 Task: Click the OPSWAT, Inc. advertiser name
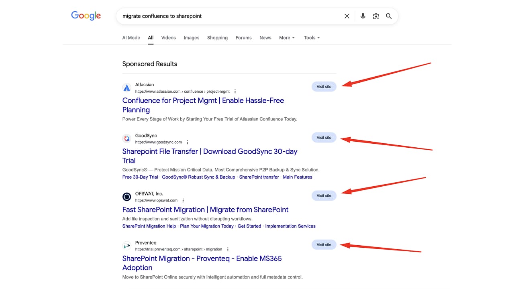coord(149,194)
